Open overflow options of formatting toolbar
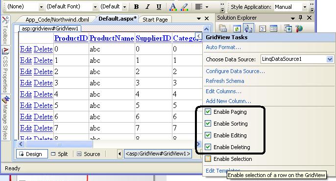The width and height of the screenshot is (336, 181). coord(222,7)
